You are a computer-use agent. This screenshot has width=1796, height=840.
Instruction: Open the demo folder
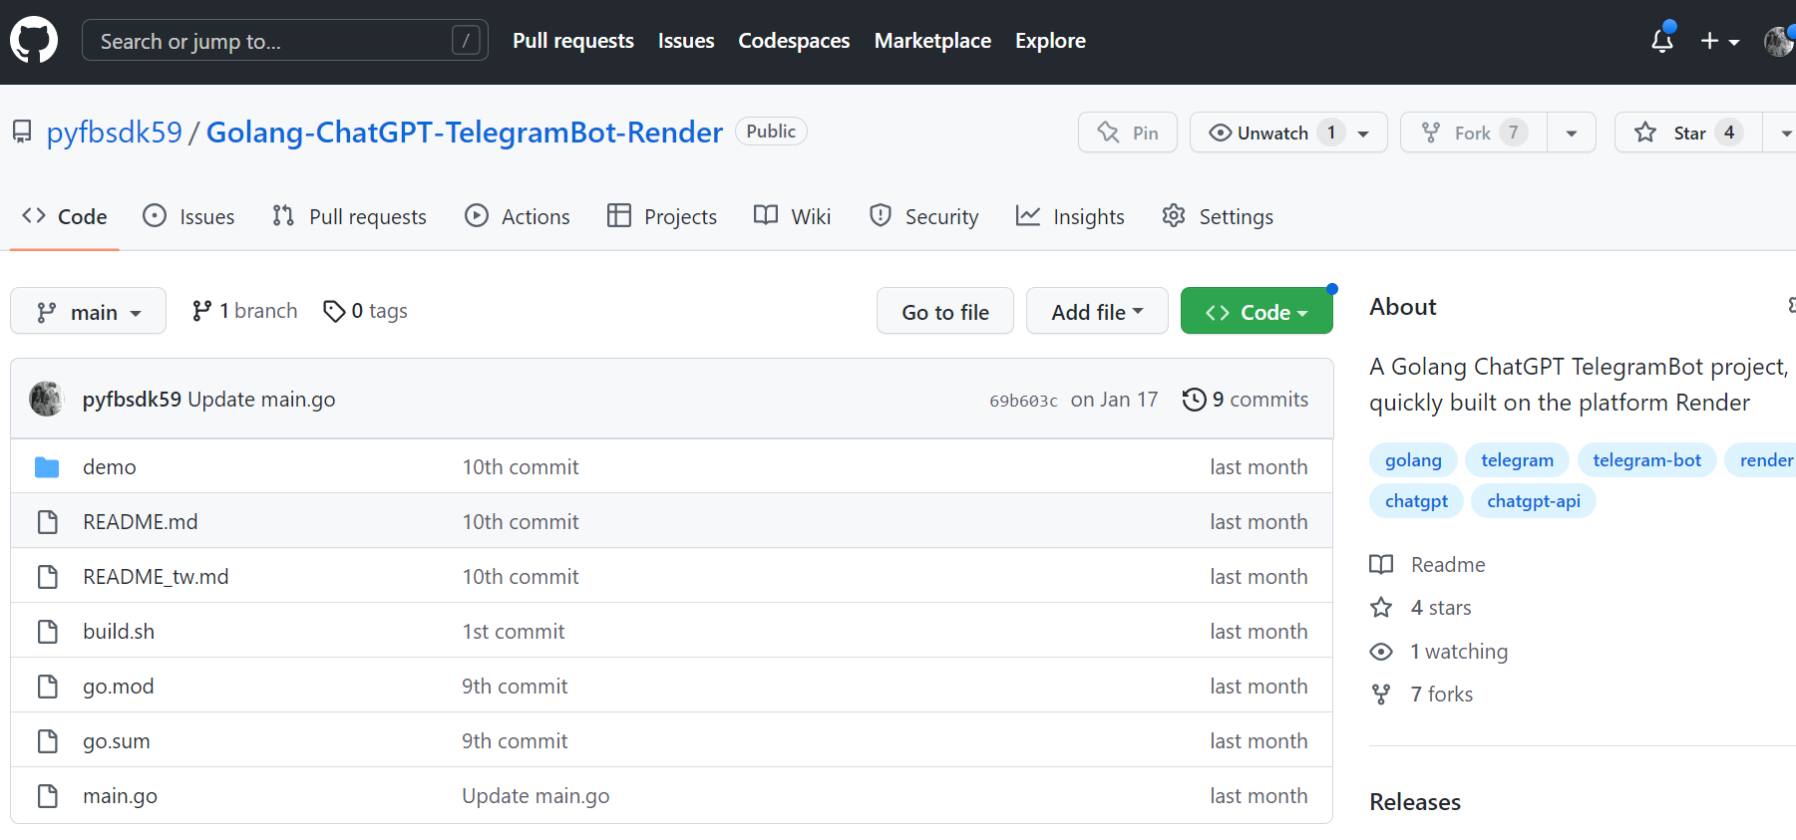click(x=110, y=467)
